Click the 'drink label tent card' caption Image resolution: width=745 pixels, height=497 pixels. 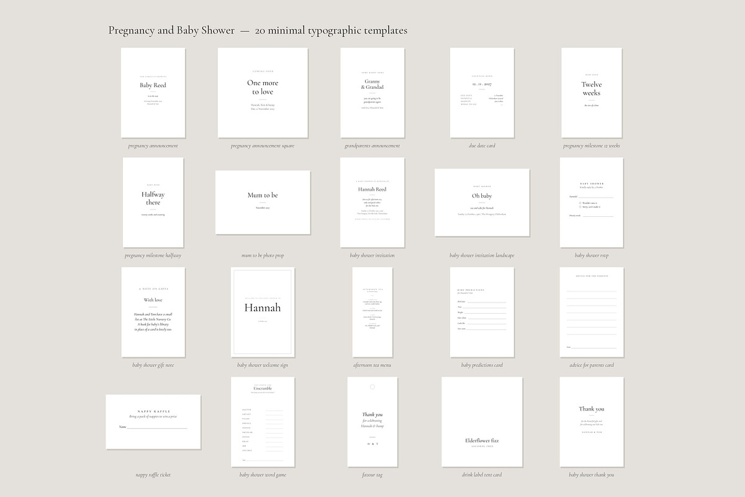pyautogui.click(x=482, y=475)
